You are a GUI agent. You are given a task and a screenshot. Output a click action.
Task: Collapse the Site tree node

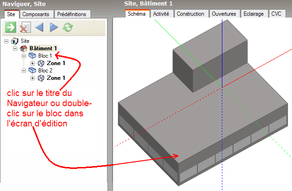tap(7, 41)
